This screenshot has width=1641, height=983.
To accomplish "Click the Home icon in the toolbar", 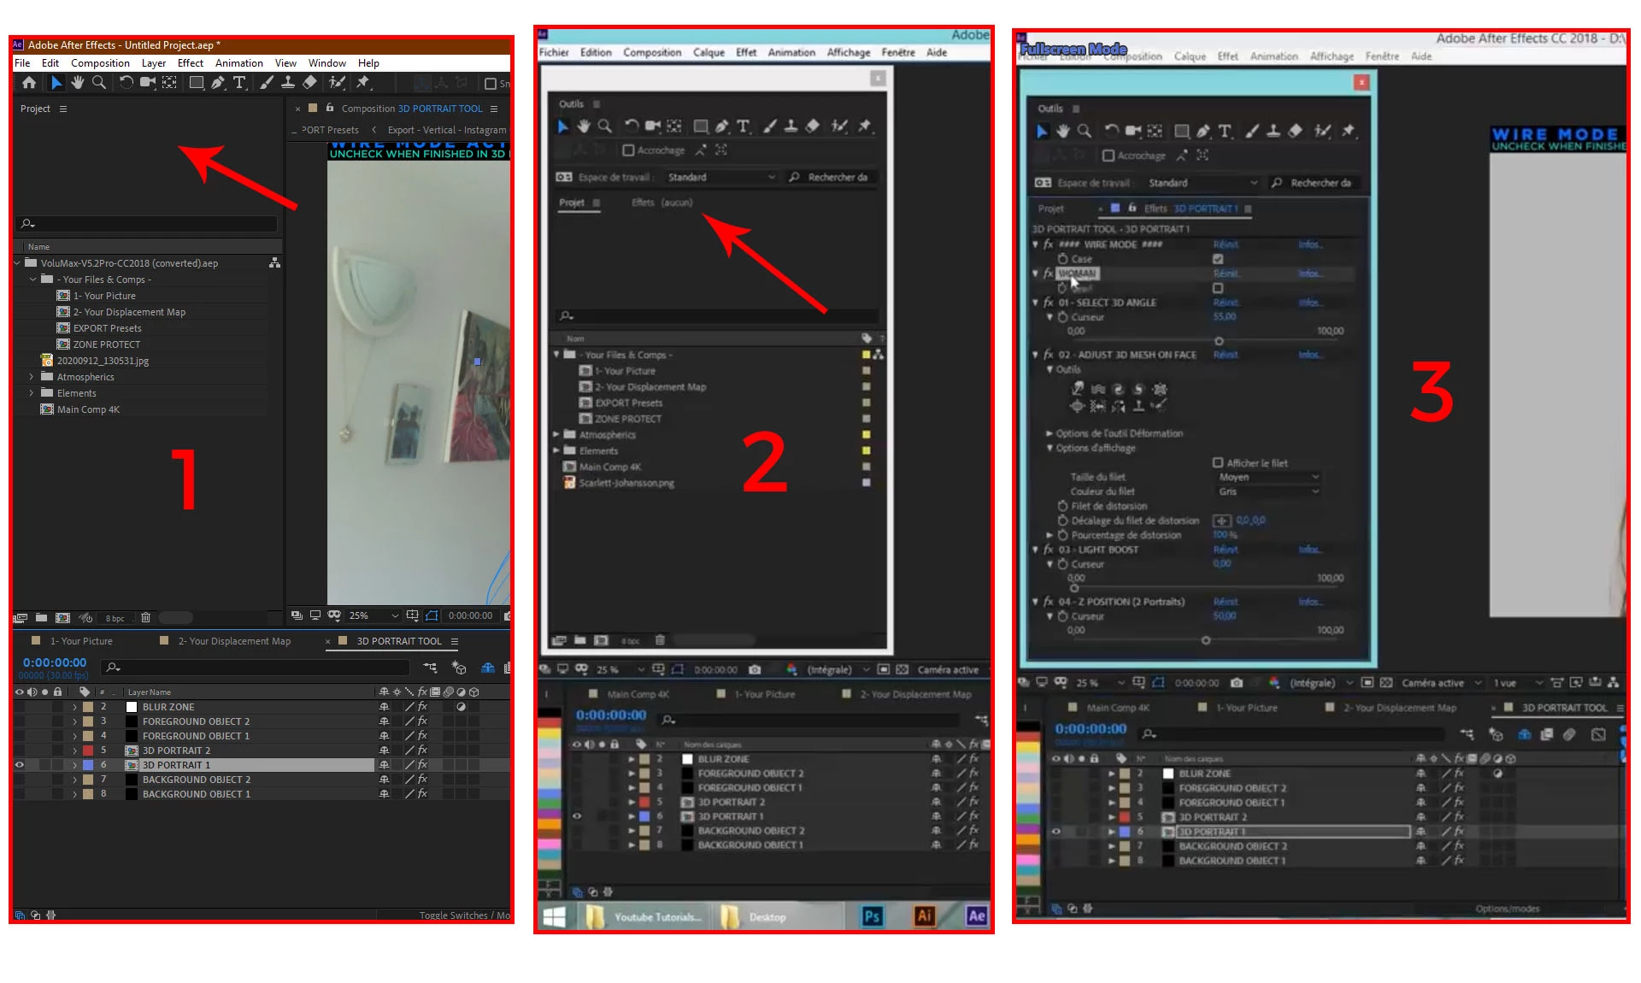I will [x=29, y=83].
